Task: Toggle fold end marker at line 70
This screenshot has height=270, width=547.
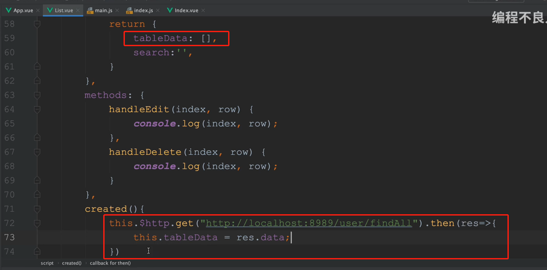Action: 37,195
